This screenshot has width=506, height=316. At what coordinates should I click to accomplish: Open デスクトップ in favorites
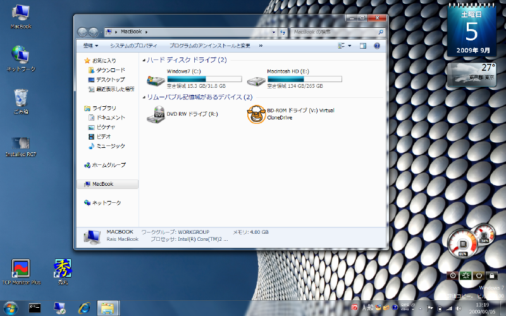107,80
